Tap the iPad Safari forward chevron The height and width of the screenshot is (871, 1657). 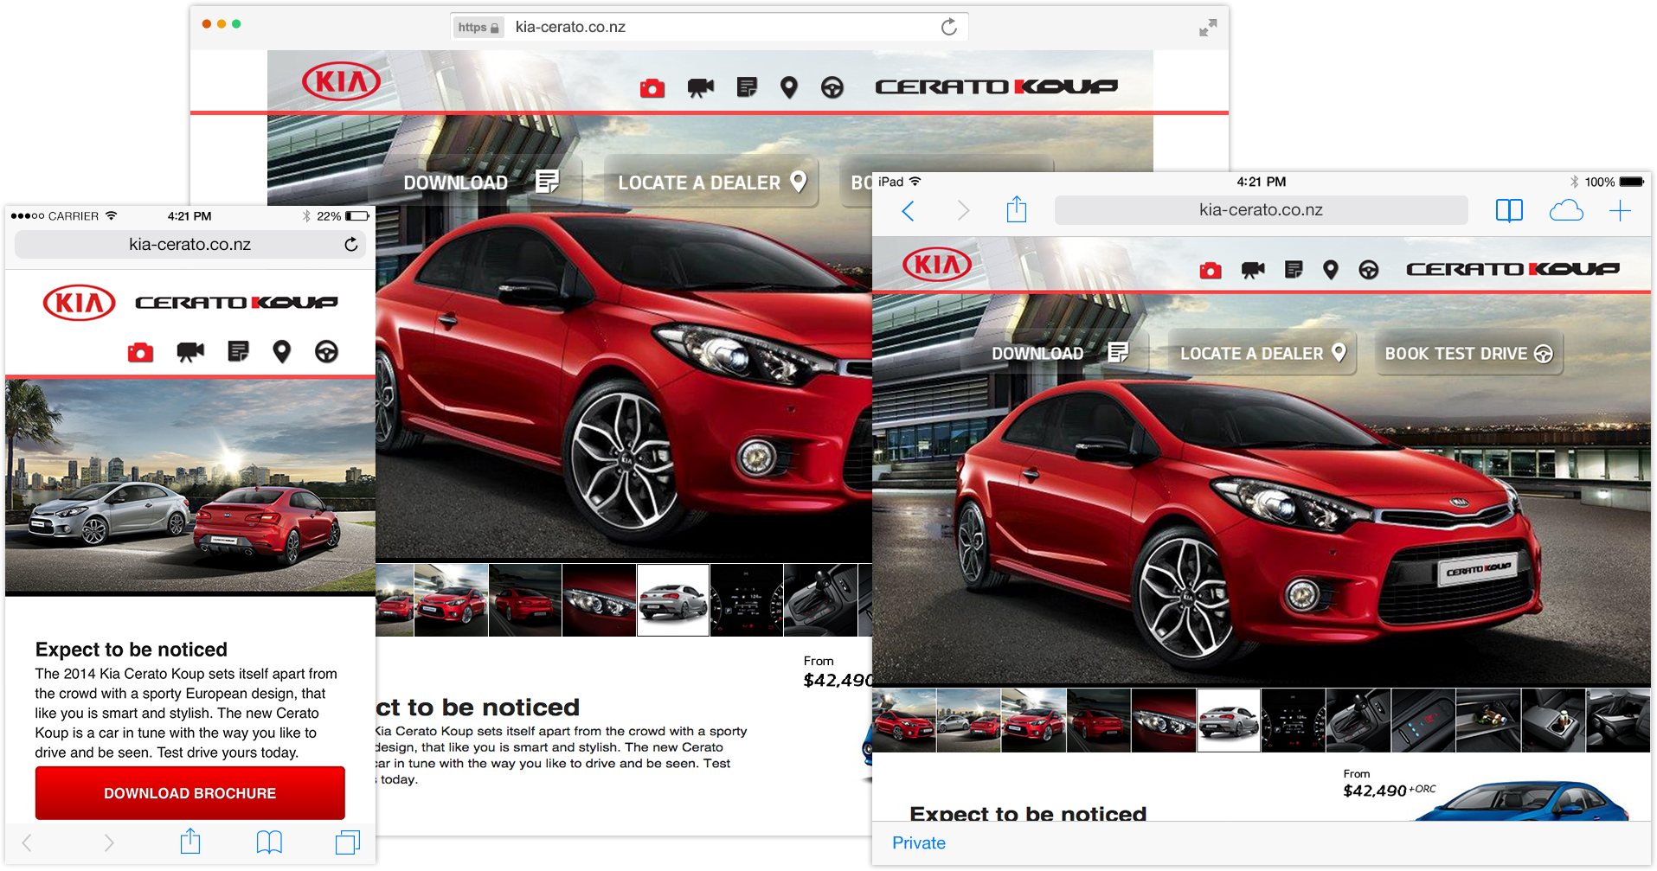[963, 211]
